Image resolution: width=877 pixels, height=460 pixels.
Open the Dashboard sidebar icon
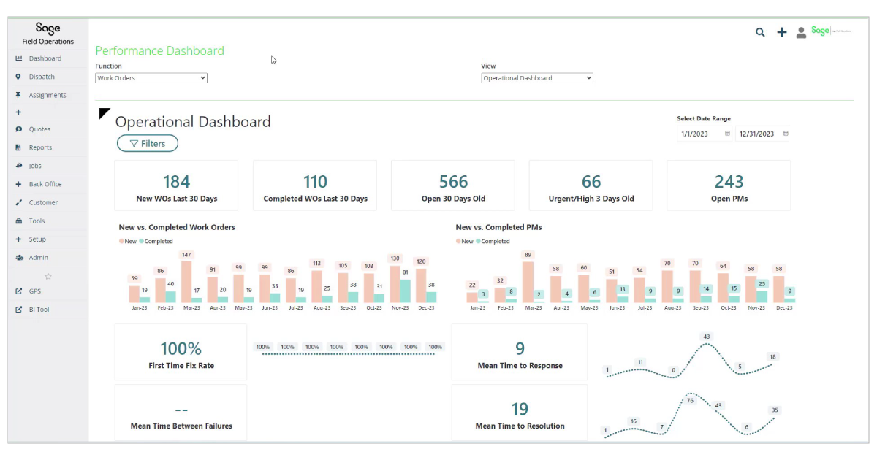coord(18,58)
